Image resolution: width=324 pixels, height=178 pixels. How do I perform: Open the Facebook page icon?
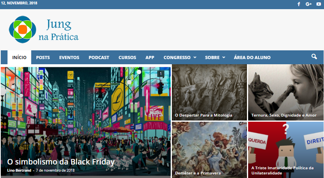point(299,4)
